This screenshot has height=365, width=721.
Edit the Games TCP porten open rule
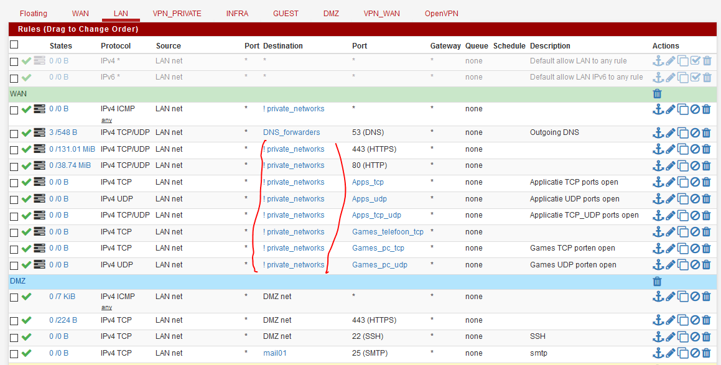[x=671, y=249]
